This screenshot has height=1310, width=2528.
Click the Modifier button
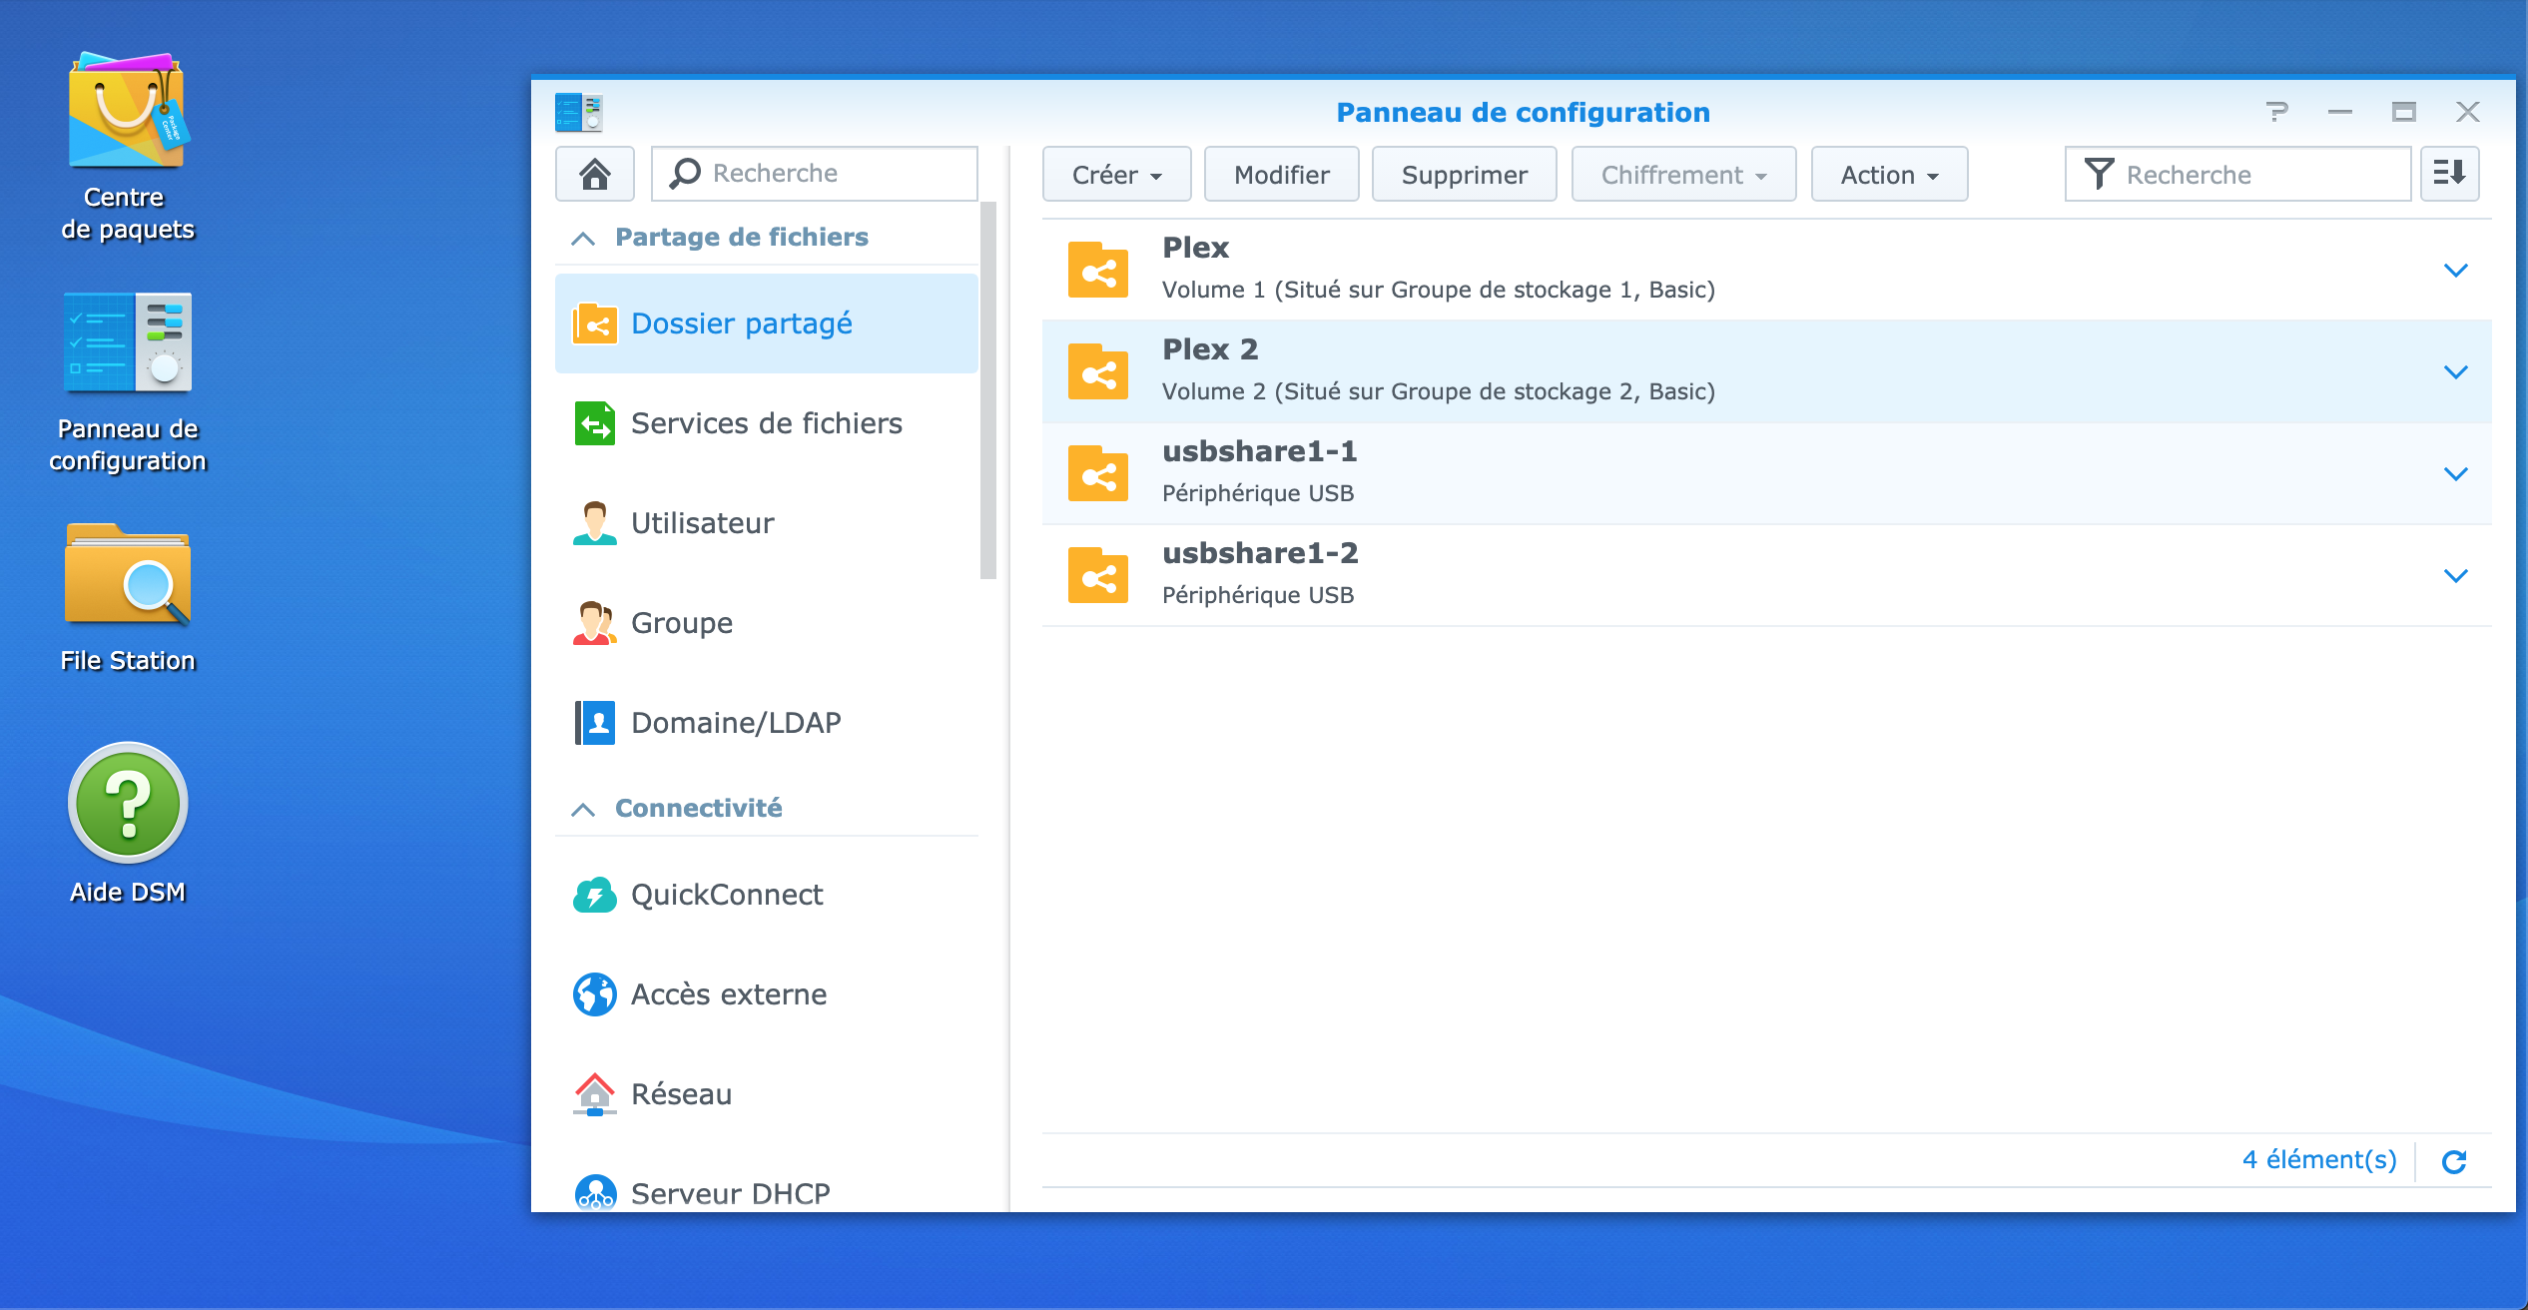click(x=1281, y=175)
